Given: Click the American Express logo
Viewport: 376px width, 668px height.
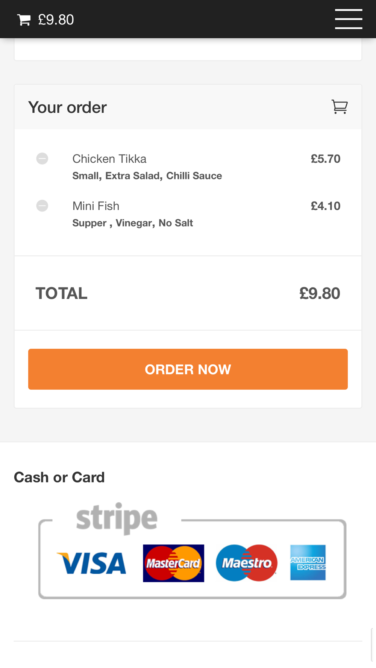Looking at the screenshot, I should [308, 562].
